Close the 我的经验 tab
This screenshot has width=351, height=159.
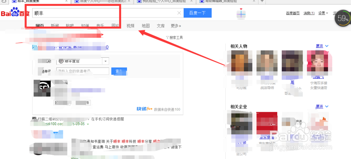(191, 1)
